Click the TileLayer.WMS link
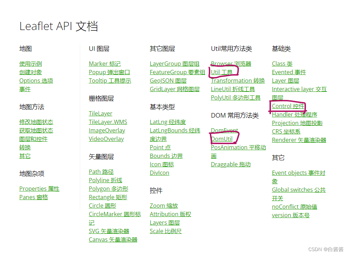Image resolution: width=349 pixels, height=255 pixels. pyautogui.click(x=108, y=121)
